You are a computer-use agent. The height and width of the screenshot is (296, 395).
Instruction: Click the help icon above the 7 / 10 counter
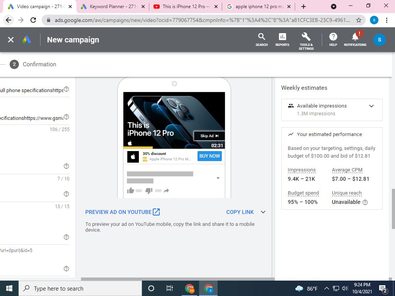(x=66, y=166)
